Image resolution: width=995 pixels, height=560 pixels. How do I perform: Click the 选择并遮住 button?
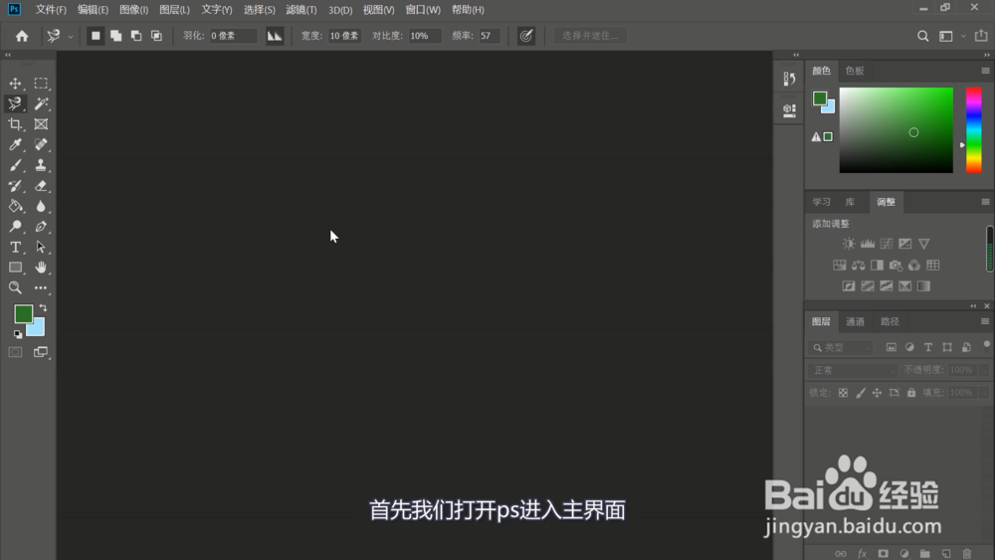(x=590, y=36)
